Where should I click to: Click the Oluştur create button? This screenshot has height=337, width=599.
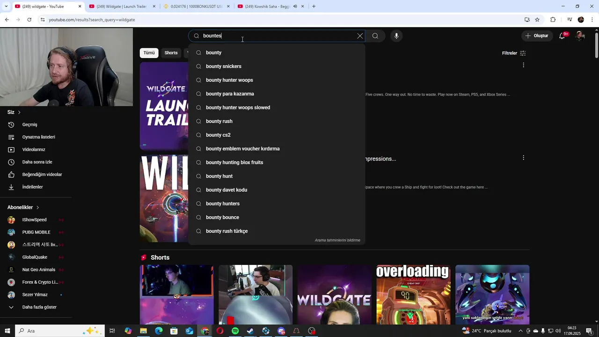pos(536,36)
